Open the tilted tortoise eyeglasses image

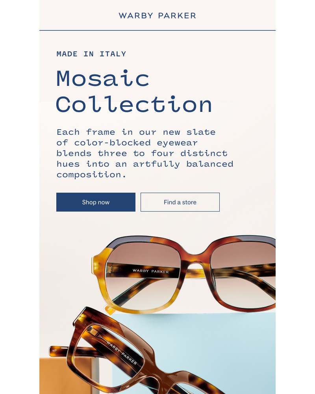tap(131, 352)
